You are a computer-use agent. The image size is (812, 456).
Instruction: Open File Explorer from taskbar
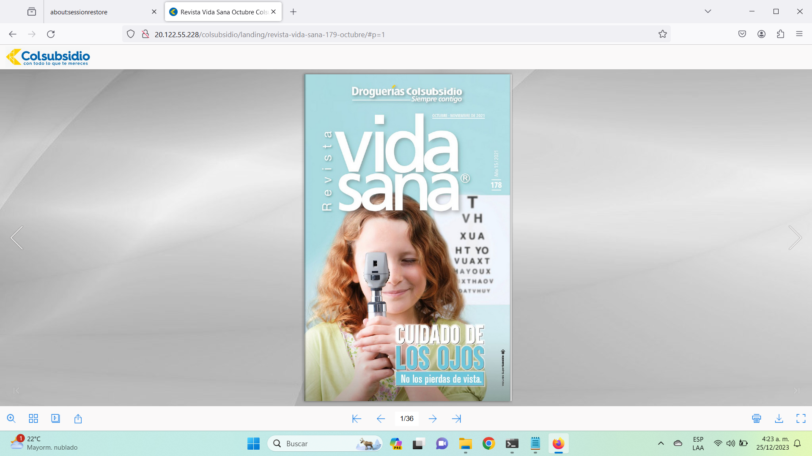coord(465,444)
